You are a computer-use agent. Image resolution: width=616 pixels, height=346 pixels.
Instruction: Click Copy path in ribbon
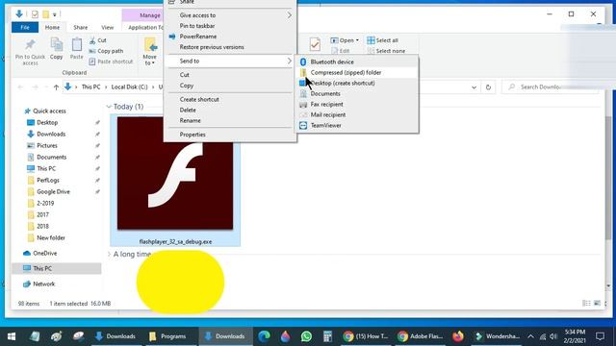(x=106, y=51)
